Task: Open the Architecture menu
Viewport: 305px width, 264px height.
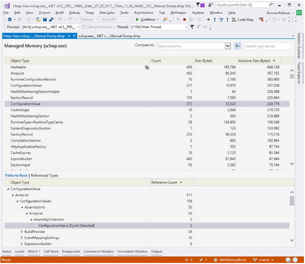Action: click(x=144, y=13)
